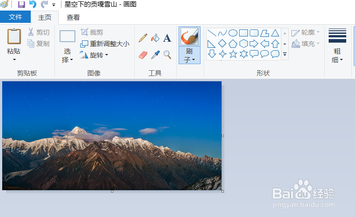Screen dimensions: 355x217
Task: Move the shapes gallery down one row
Action: tap(285, 44)
